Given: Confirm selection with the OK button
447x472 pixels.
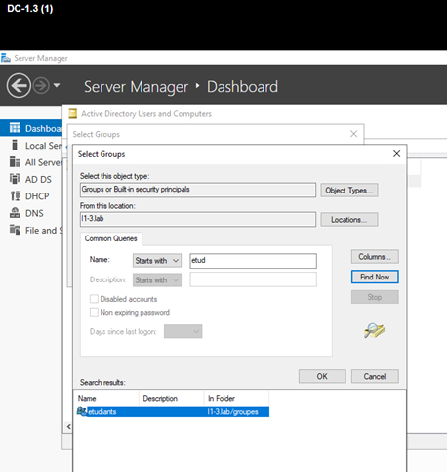Looking at the screenshot, I should coord(322,376).
